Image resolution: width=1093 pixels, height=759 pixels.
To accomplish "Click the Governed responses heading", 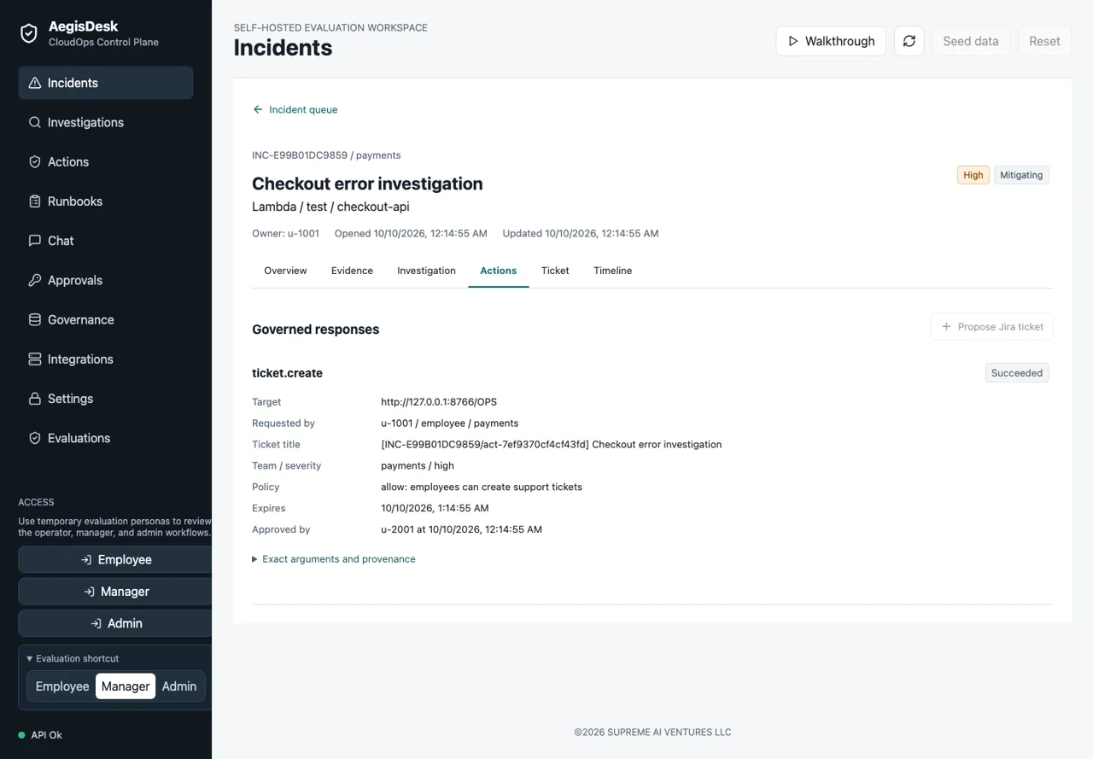I will pos(315,330).
